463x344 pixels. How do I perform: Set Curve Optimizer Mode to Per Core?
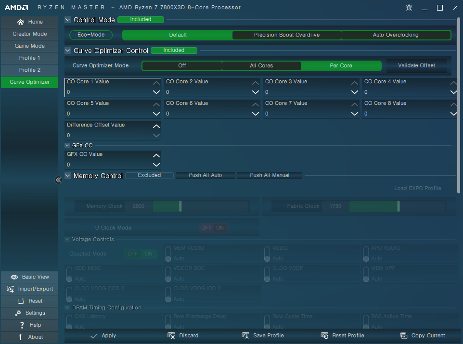click(x=341, y=65)
